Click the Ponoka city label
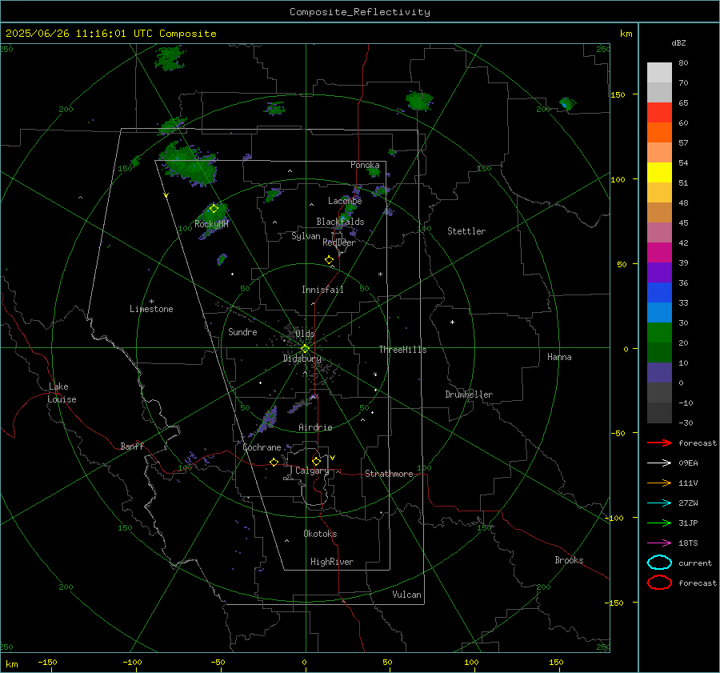The image size is (720, 673). click(x=365, y=165)
